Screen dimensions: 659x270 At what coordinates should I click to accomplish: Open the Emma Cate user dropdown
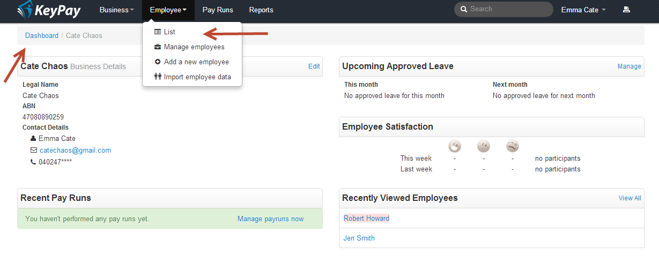583,10
